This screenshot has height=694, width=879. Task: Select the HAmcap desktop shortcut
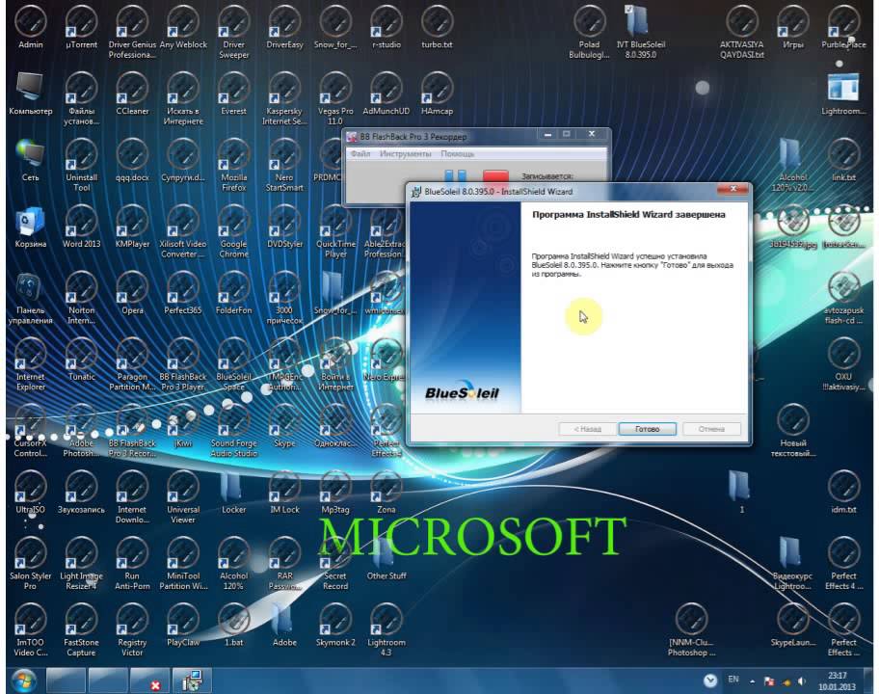pyautogui.click(x=438, y=93)
